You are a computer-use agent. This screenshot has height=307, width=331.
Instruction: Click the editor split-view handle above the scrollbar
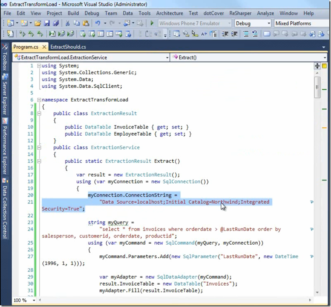317,66
